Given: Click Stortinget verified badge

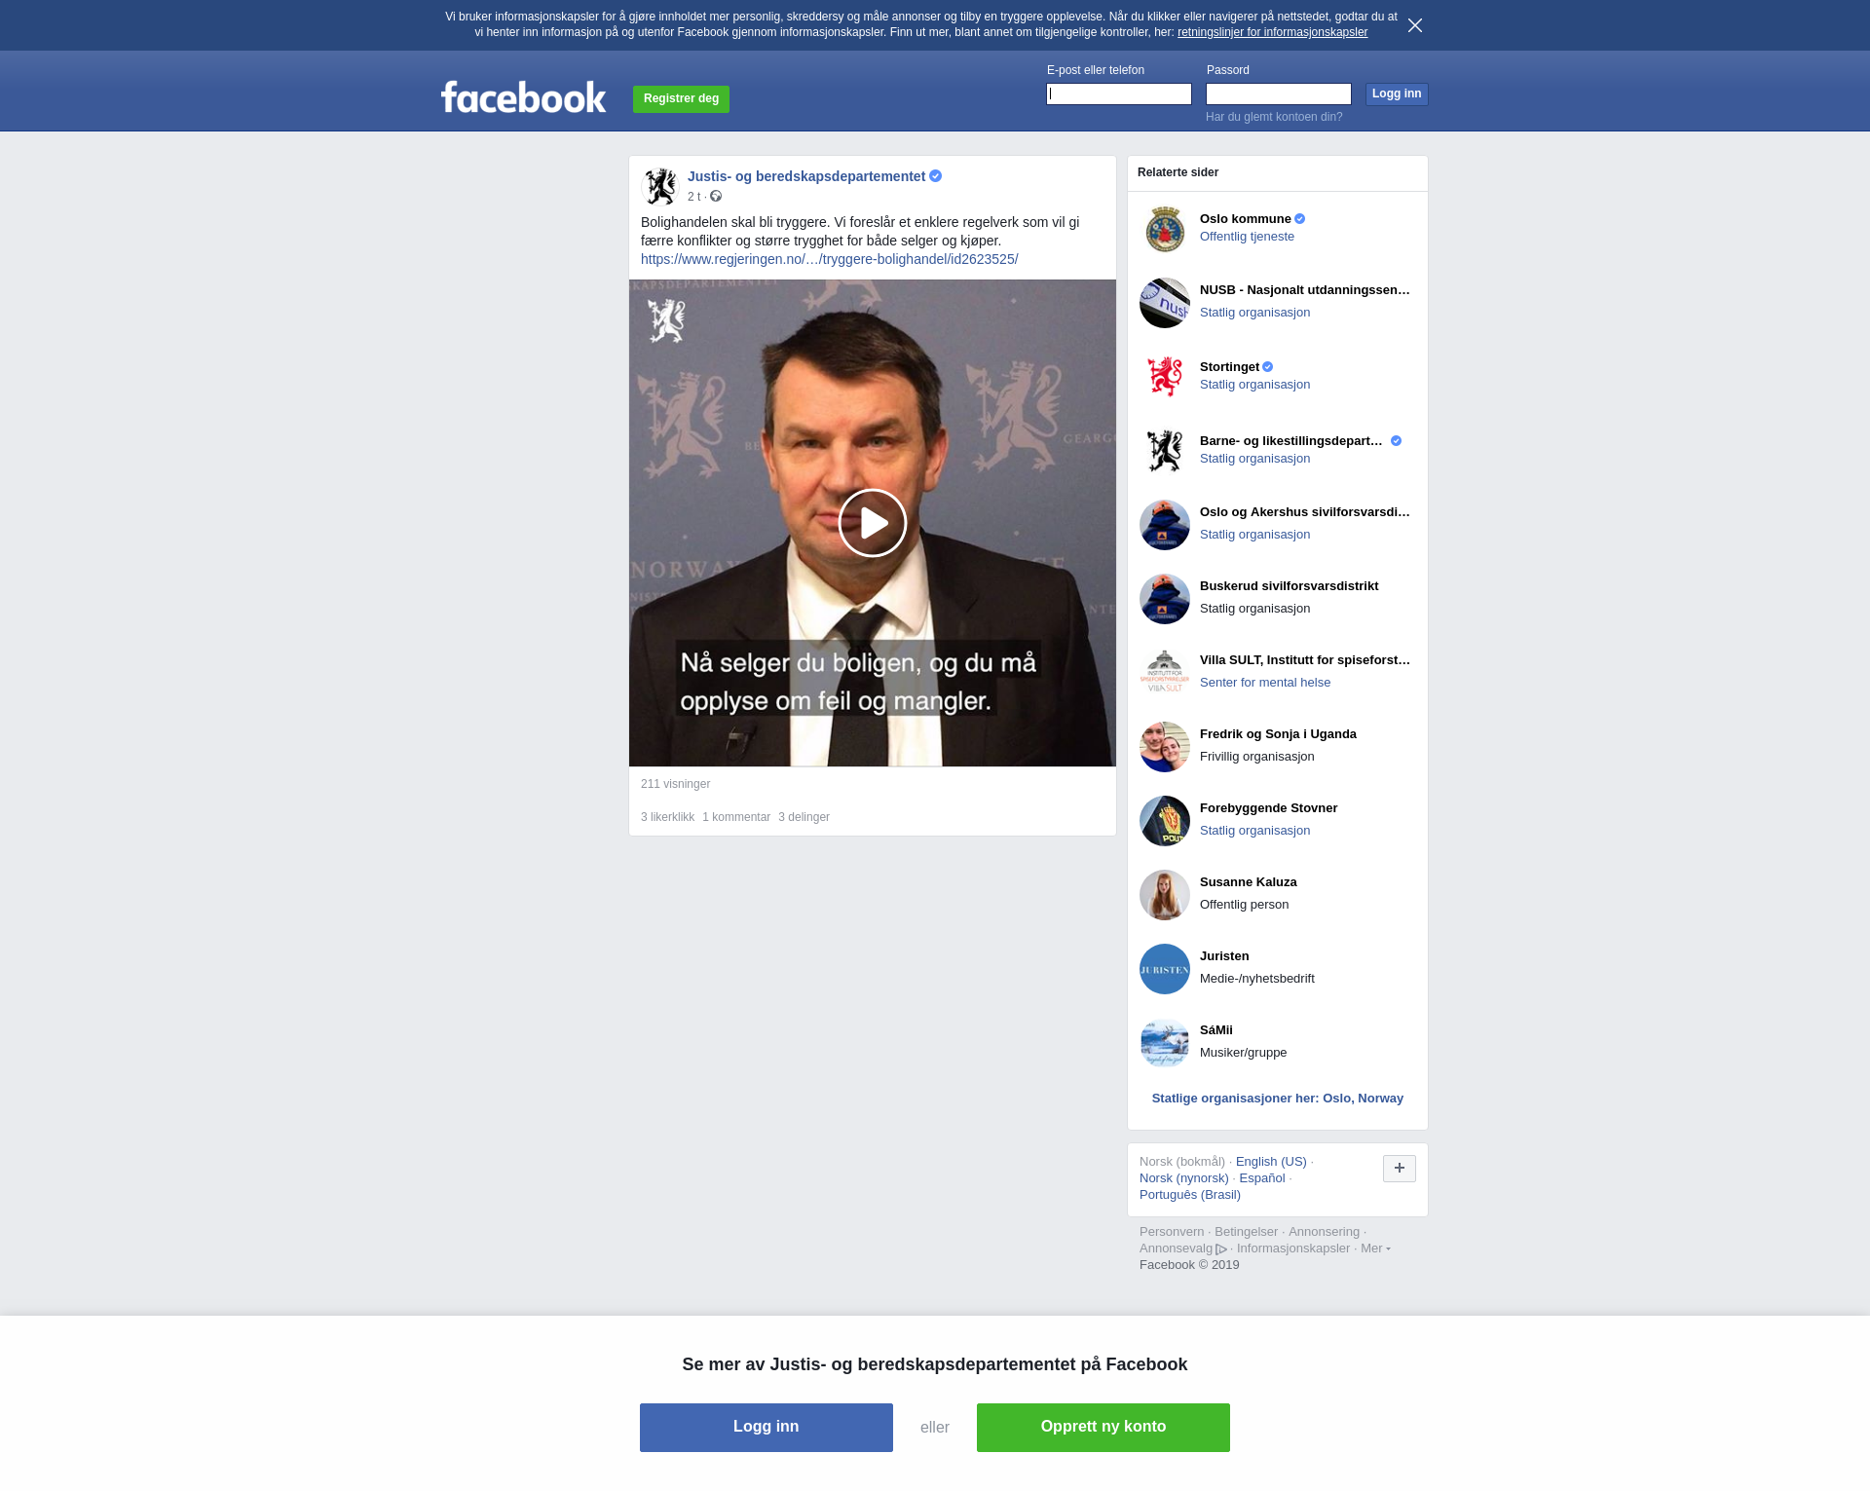Looking at the screenshot, I should (x=1268, y=367).
